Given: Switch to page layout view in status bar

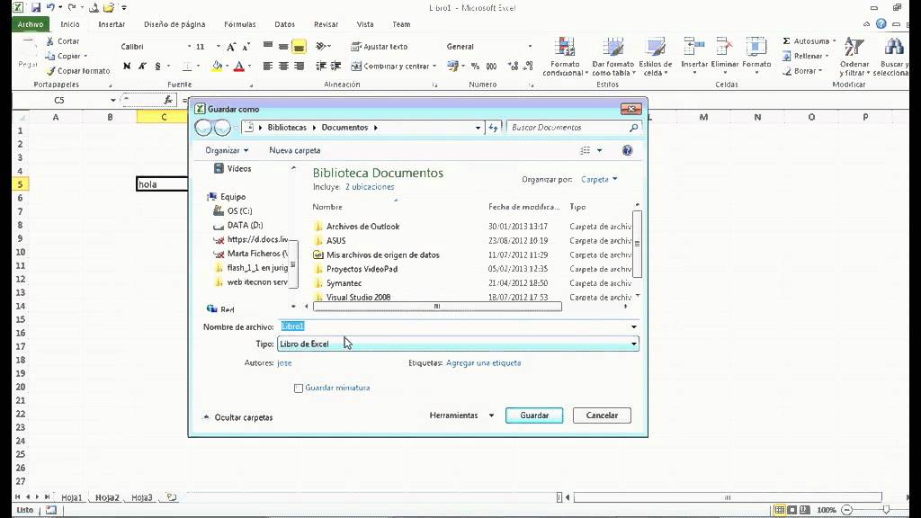Looking at the screenshot, I should tap(791, 510).
